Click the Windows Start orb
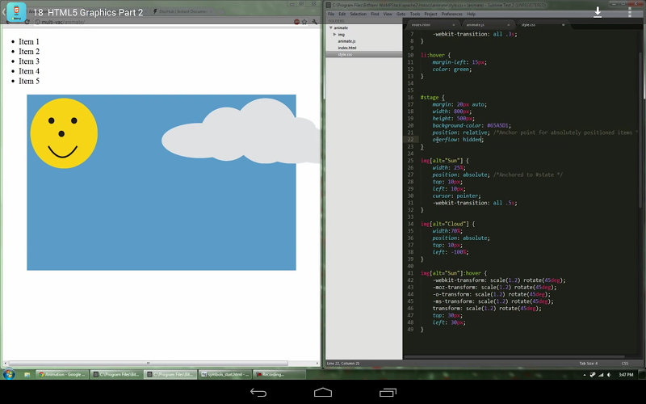The width and height of the screenshot is (646, 404). point(9,375)
